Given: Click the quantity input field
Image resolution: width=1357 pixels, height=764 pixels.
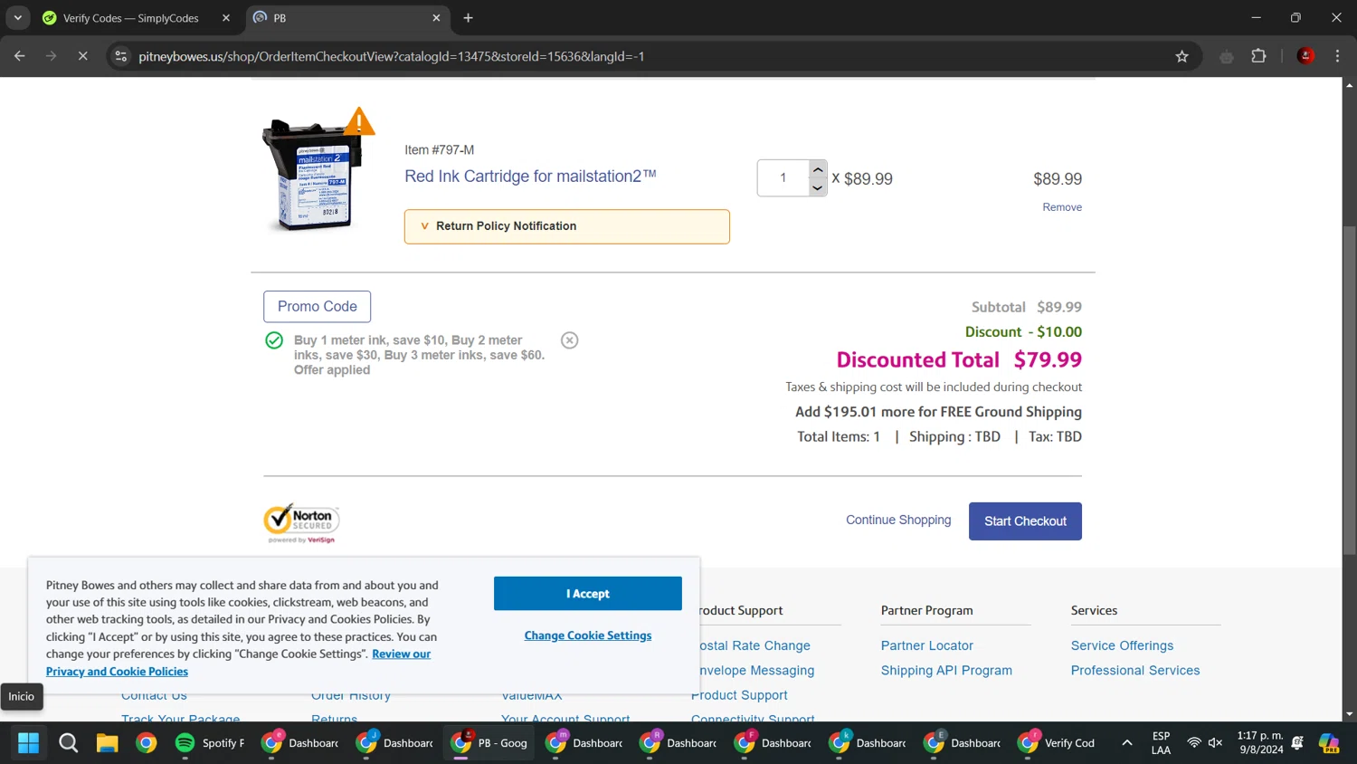Looking at the screenshot, I should point(783,178).
